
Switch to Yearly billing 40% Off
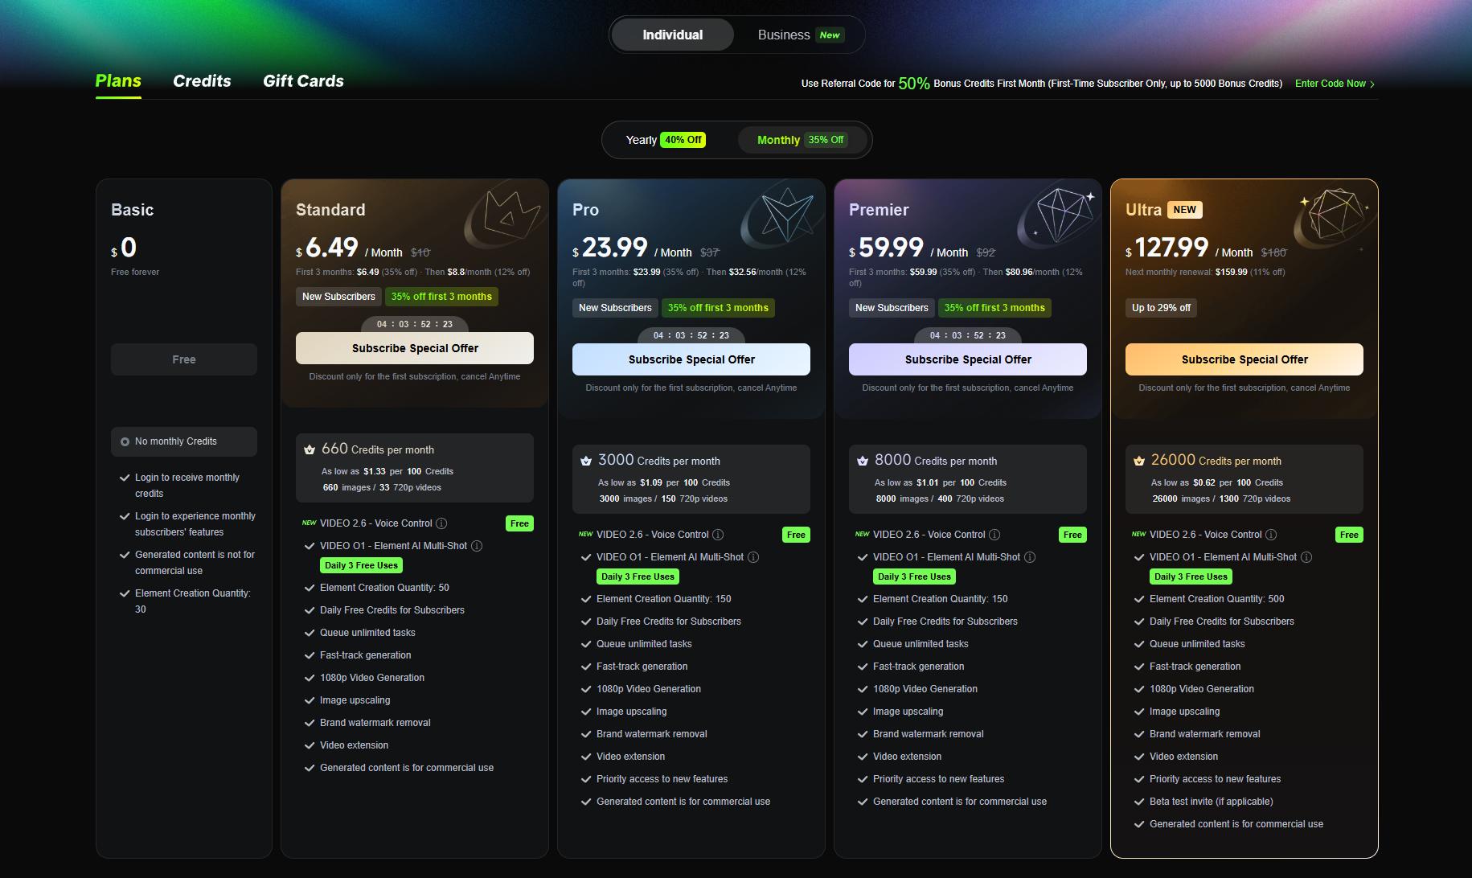665,140
